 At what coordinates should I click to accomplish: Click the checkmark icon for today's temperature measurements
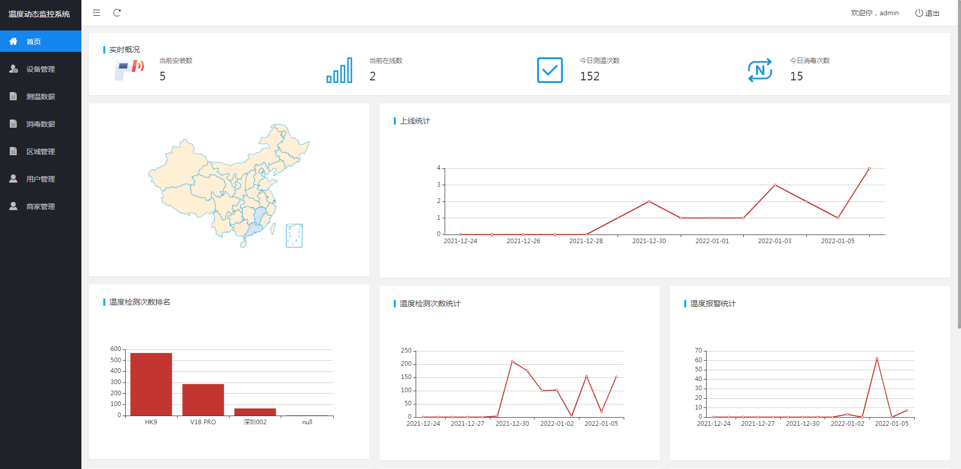[550, 70]
